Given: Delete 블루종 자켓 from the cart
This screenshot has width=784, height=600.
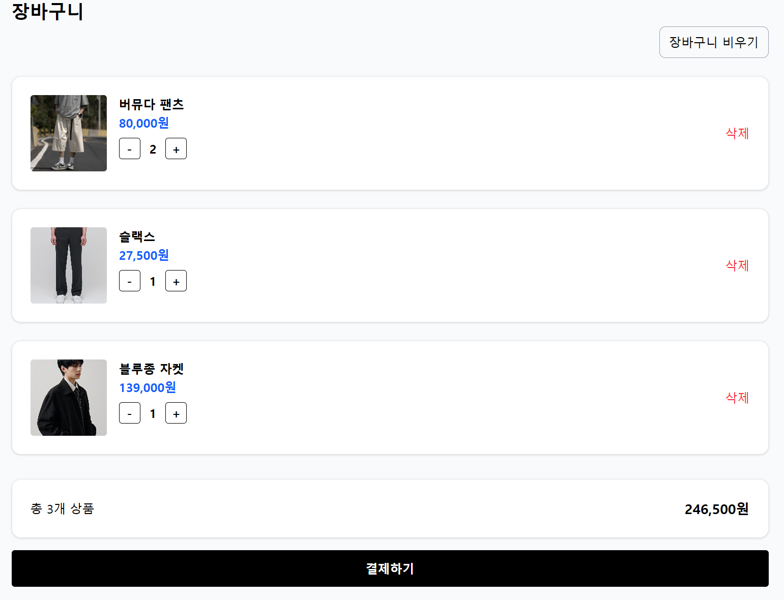Looking at the screenshot, I should 737,398.
